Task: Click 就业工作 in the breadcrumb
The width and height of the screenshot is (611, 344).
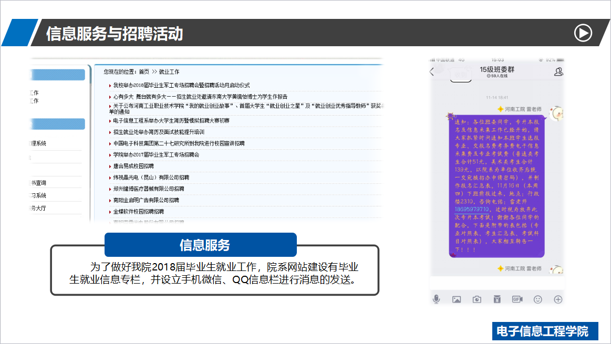Action: tap(169, 71)
